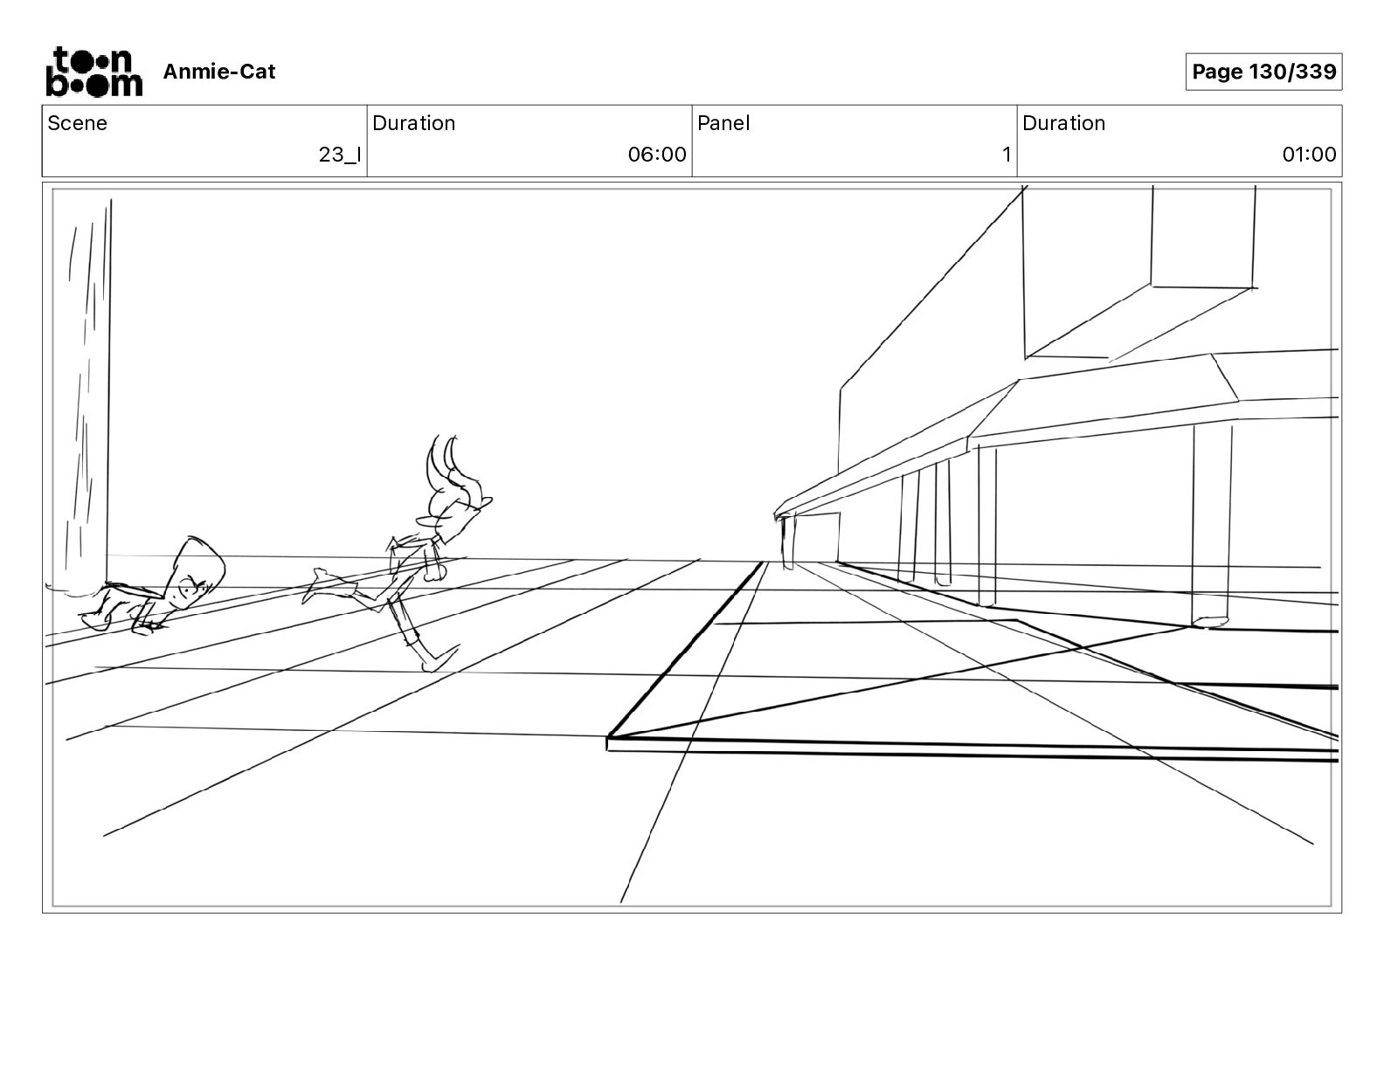Click the scene value 23_l
This screenshot has width=1384, height=1069.
[x=340, y=155]
